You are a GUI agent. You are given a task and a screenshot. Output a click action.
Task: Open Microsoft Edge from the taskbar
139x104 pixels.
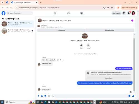[x=45, y=102]
